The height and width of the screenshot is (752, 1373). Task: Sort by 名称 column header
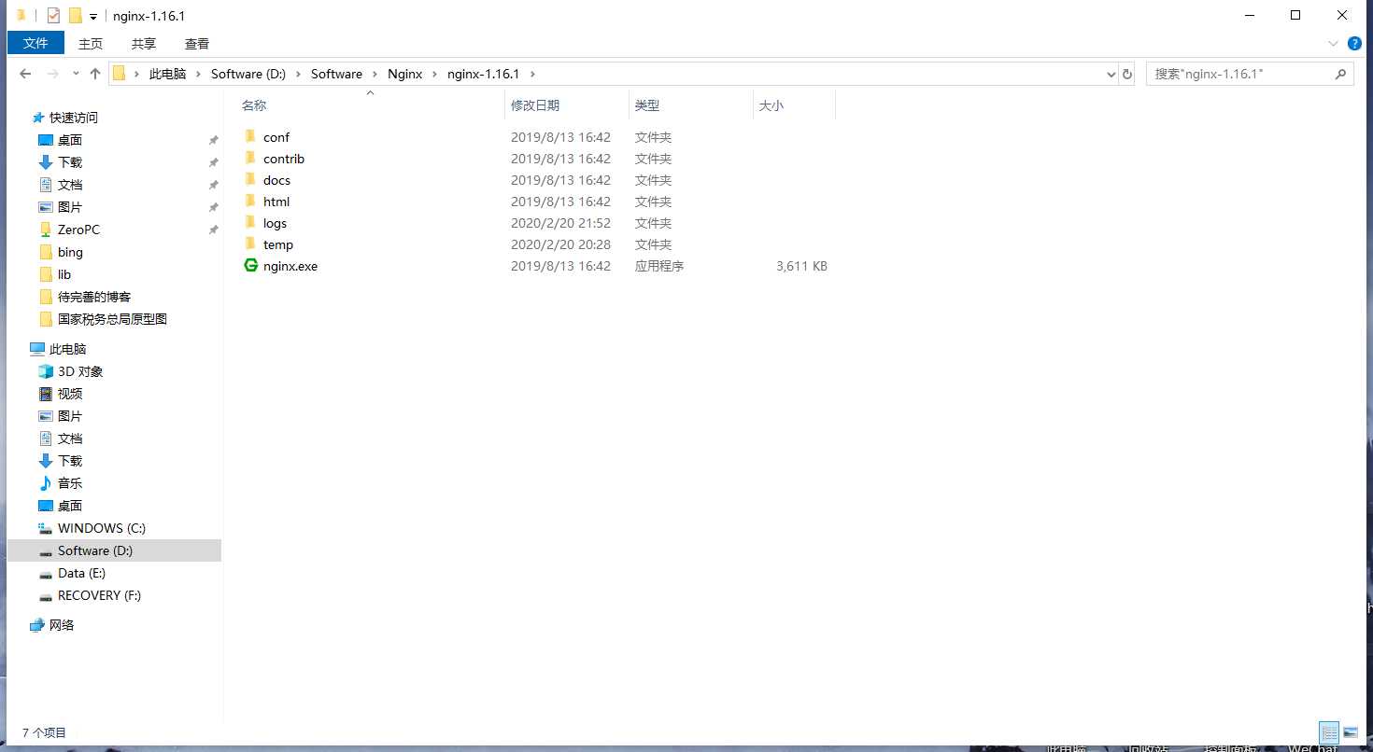pyautogui.click(x=254, y=105)
